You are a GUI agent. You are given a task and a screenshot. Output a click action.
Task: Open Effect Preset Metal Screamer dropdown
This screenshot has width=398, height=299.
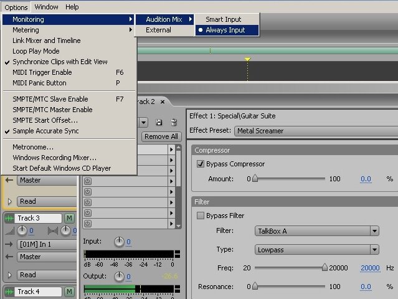(x=316, y=131)
